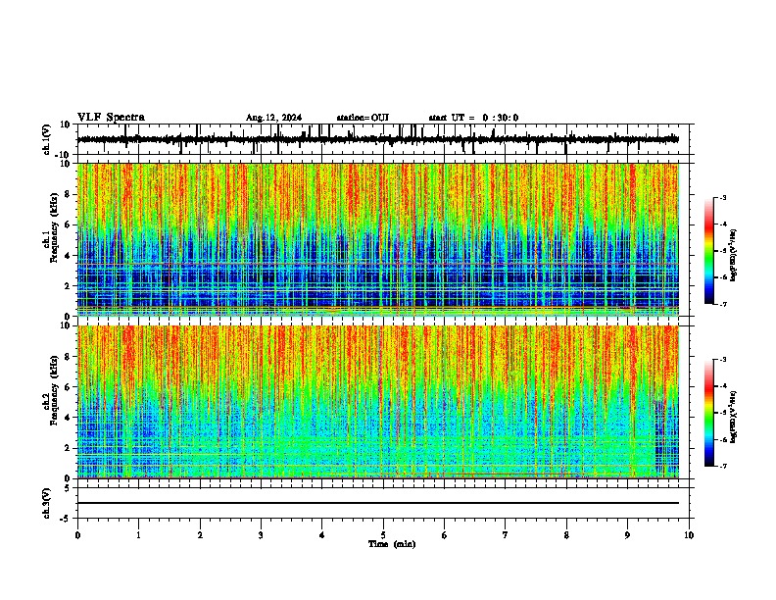
Task: Click the ch.1 voltage waveform trace
Action: tap(378, 139)
